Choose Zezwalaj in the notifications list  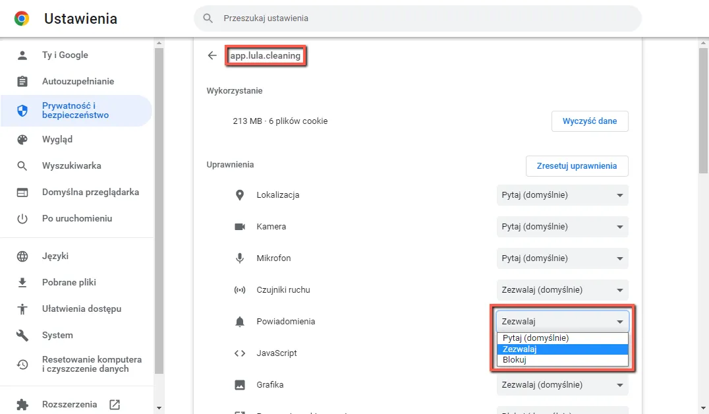click(x=563, y=349)
